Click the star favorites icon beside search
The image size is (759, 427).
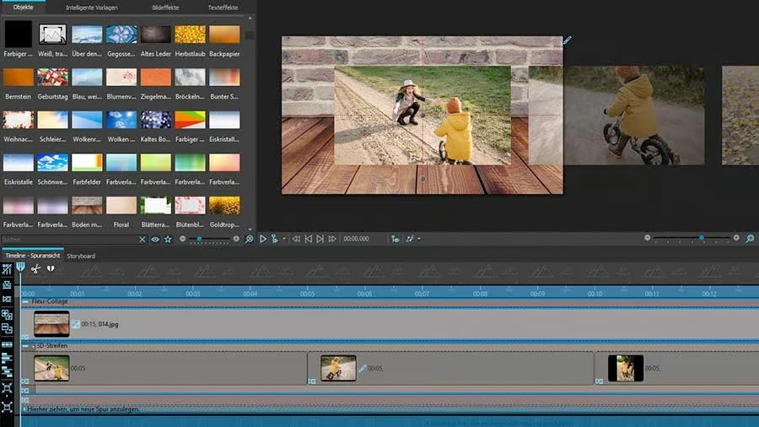pyautogui.click(x=168, y=240)
